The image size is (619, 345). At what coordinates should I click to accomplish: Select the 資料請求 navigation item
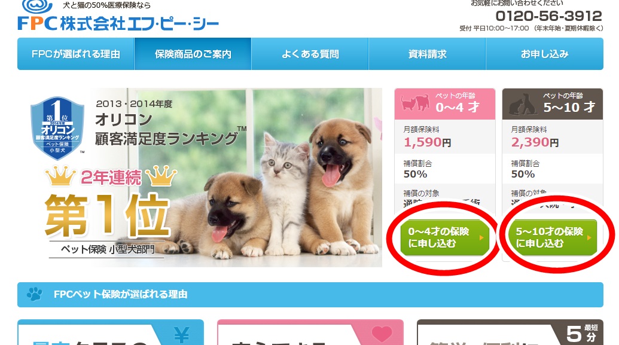427,54
